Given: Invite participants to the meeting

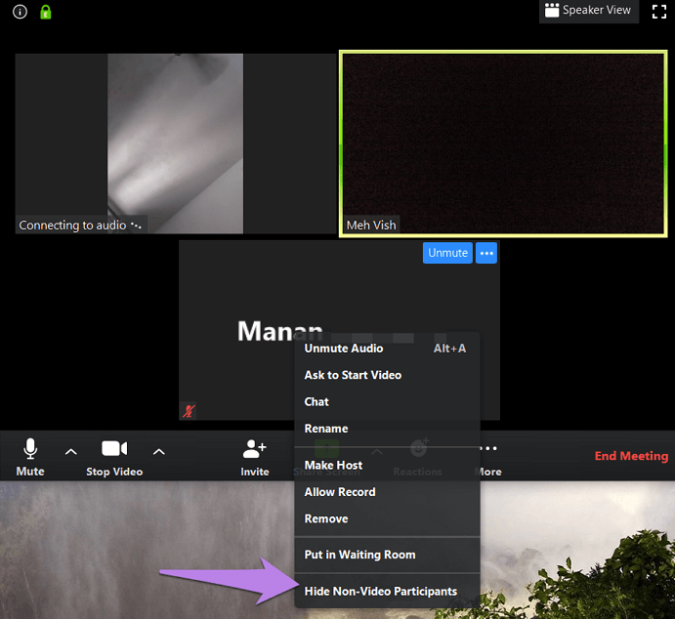Looking at the screenshot, I should [x=254, y=457].
